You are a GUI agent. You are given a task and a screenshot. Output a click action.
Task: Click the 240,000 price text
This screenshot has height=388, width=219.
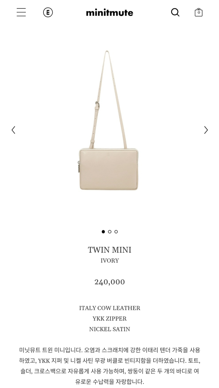tap(109, 282)
